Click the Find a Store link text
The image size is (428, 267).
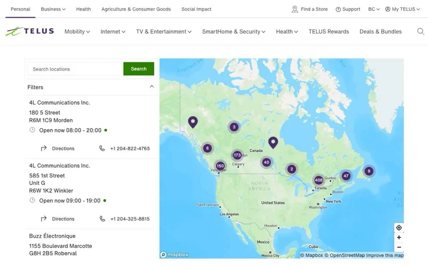[314, 9]
